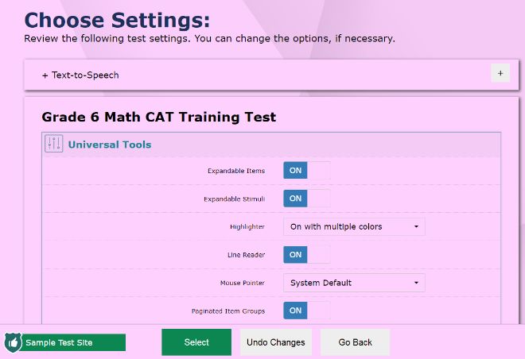Click the Choose Settings title

[x=117, y=20]
